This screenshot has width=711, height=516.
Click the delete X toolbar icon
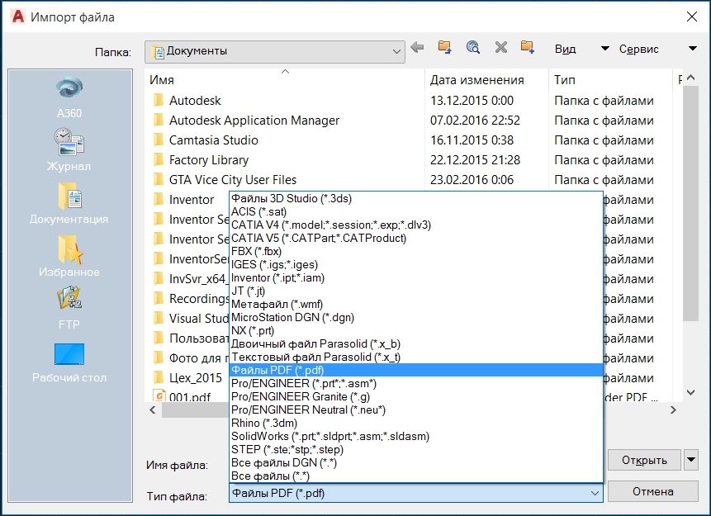tap(500, 48)
